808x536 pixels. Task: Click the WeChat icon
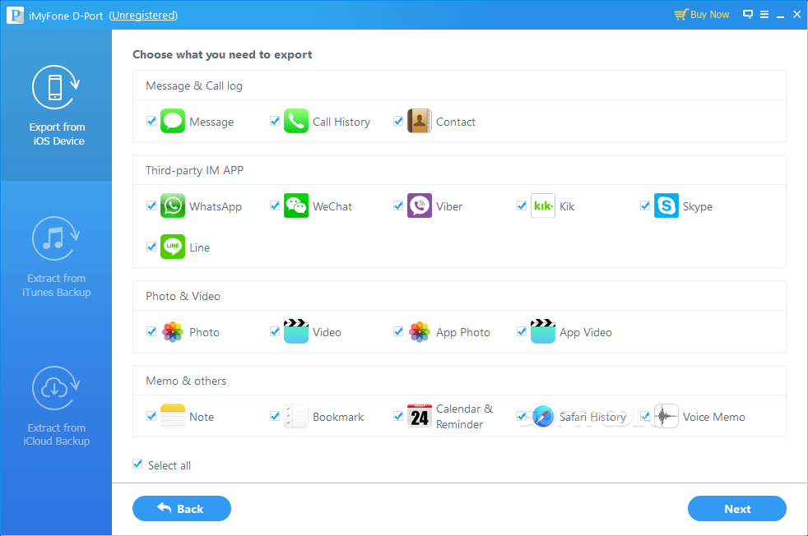[295, 206]
